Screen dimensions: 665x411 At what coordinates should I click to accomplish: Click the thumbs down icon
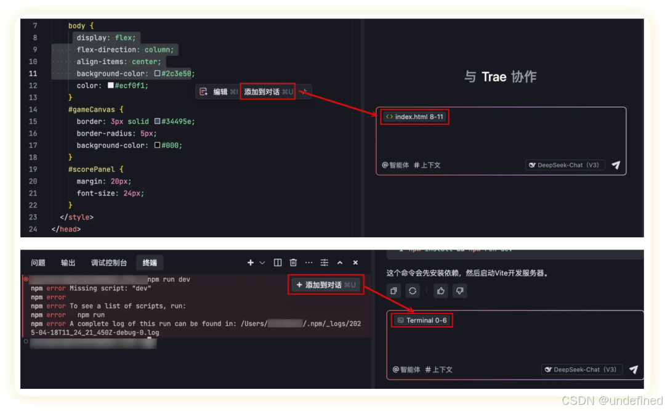pyautogui.click(x=460, y=291)
